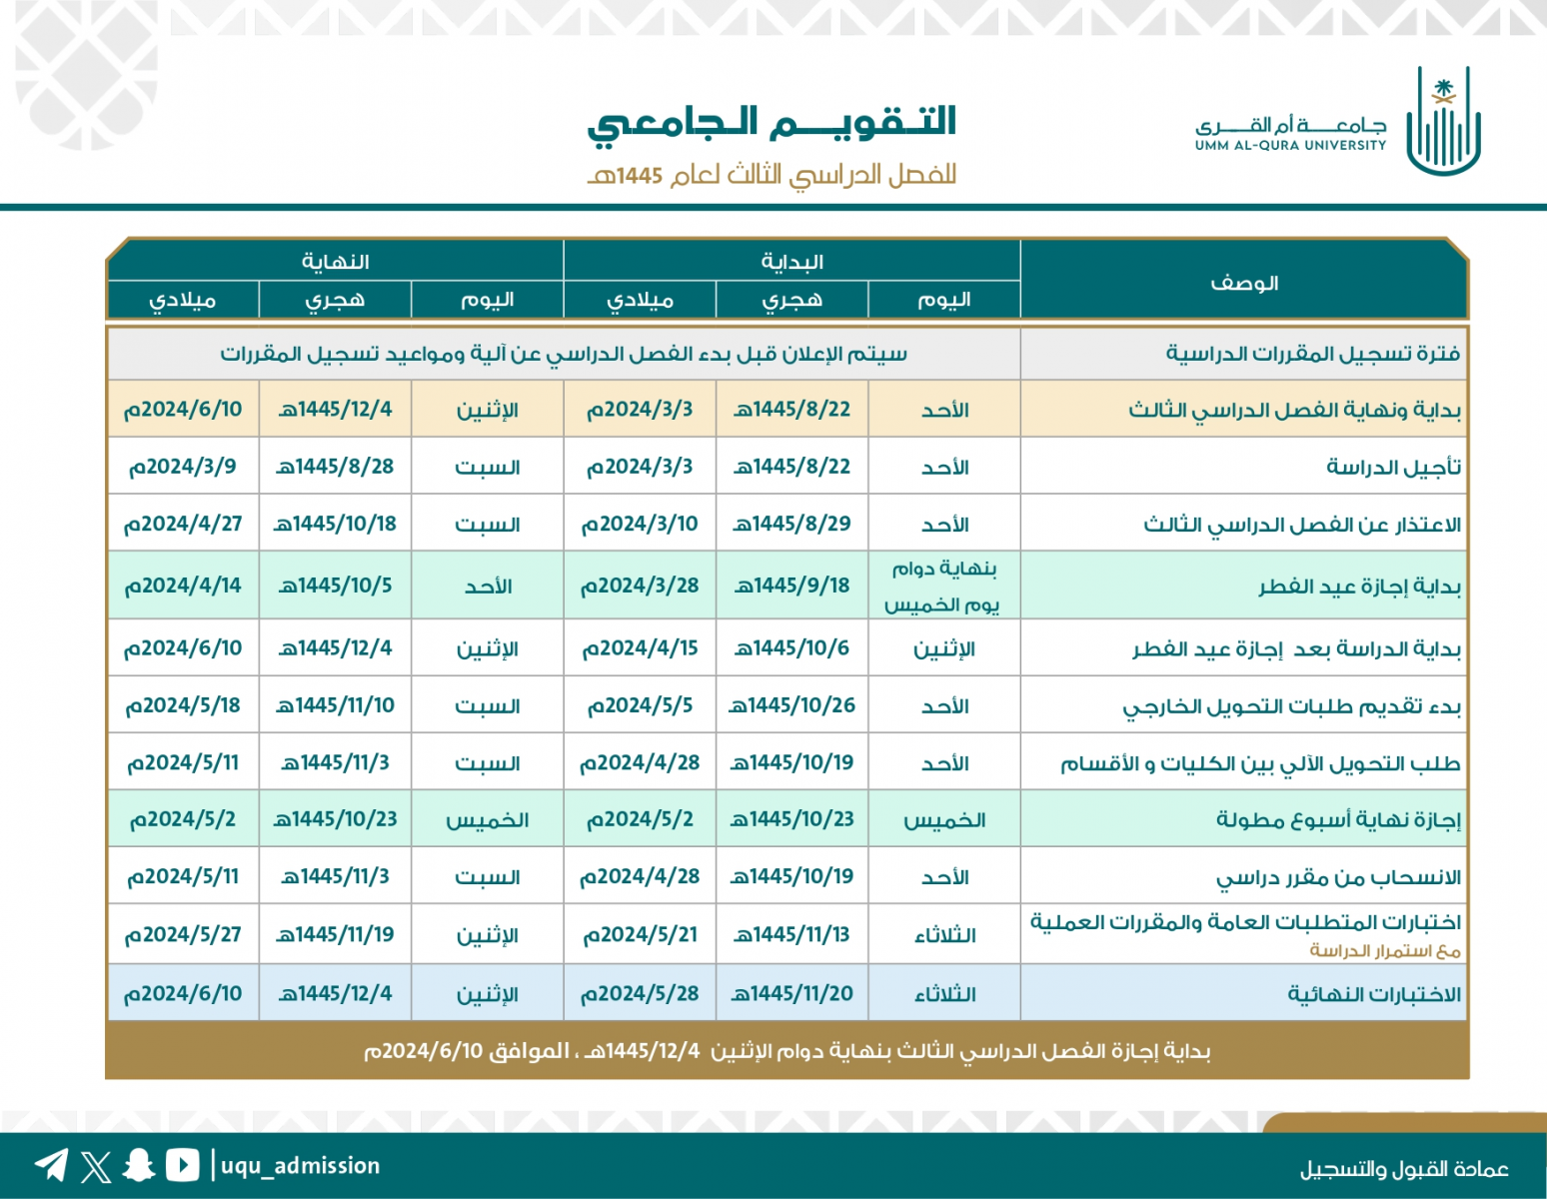
Task: Click the end date '2024/5/27م'
Action: click(183, 934)
